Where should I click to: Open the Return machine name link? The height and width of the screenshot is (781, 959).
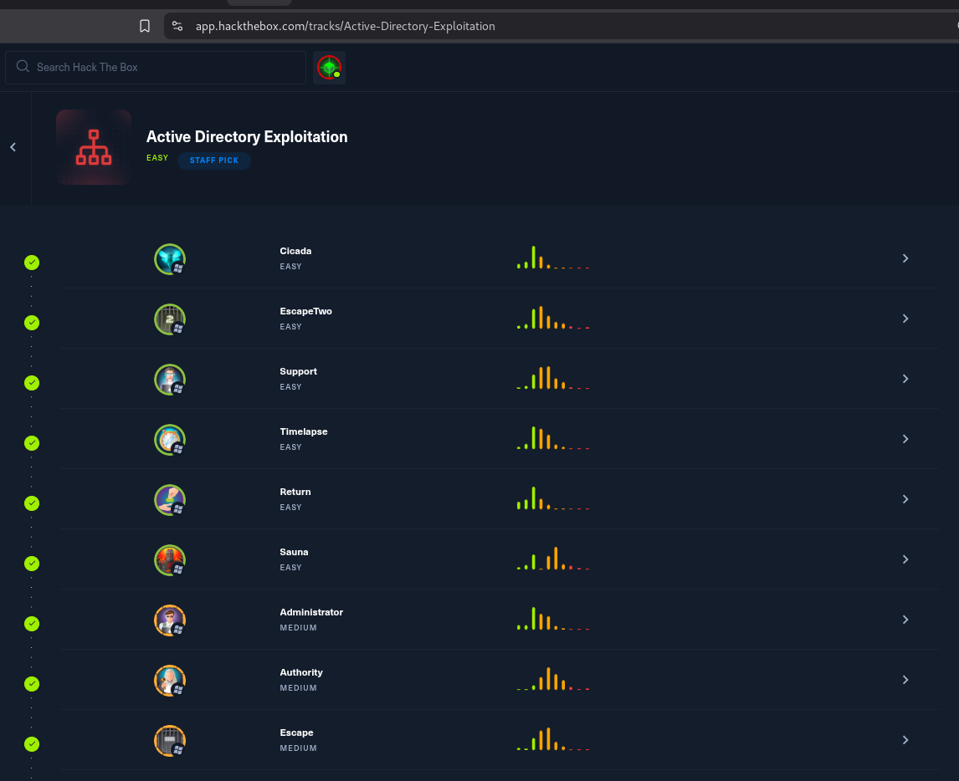295,492
